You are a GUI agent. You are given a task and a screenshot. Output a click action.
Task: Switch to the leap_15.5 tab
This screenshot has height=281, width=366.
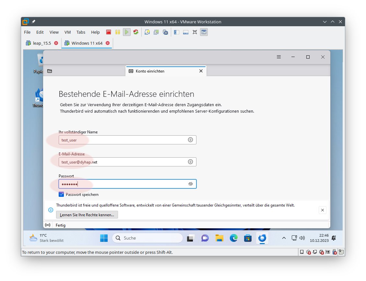point(42,43)
